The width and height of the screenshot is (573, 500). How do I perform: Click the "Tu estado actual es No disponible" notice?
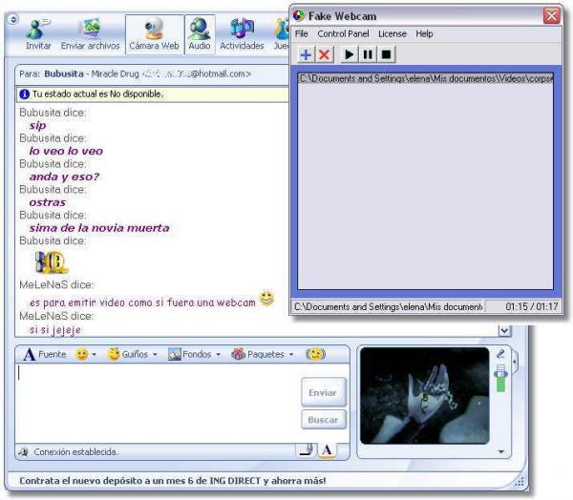(97, 94)
